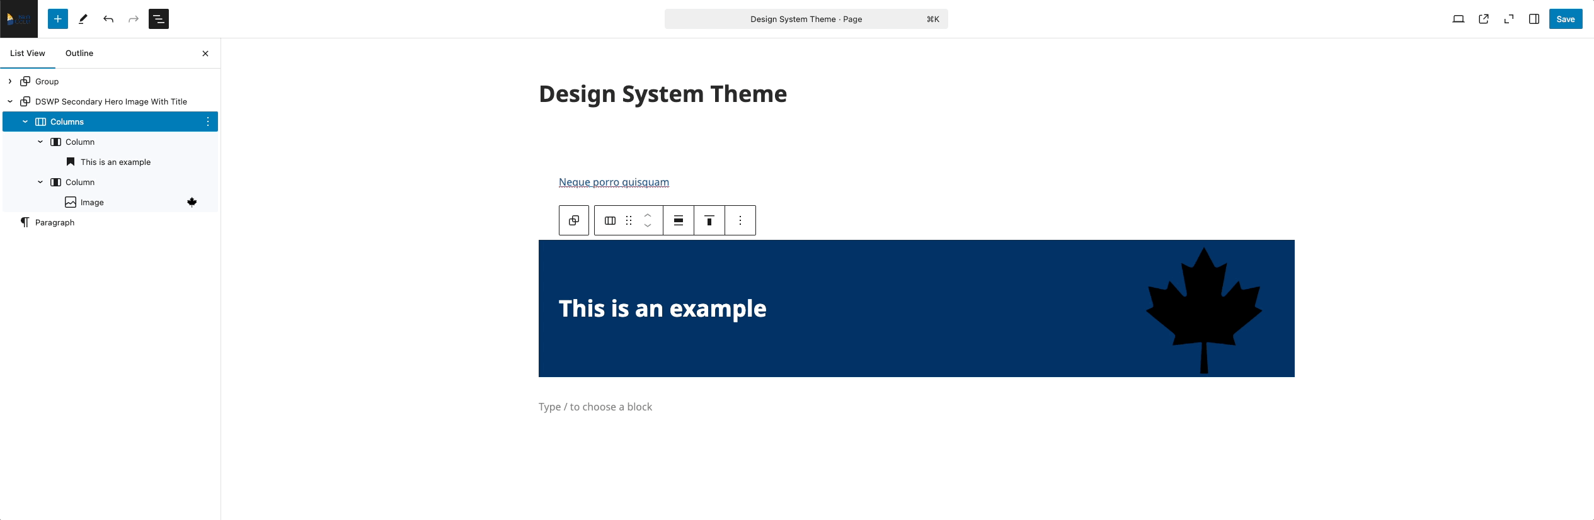Click the drag handle in block toolbar
Image resolution: width=1594 pixels, height=520 pixels.
[629, 220]
